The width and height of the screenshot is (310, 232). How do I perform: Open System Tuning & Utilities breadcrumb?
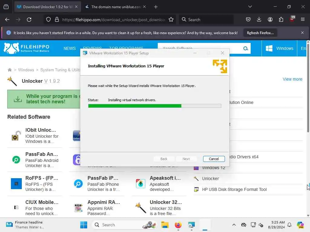click(x=60, y=70)
